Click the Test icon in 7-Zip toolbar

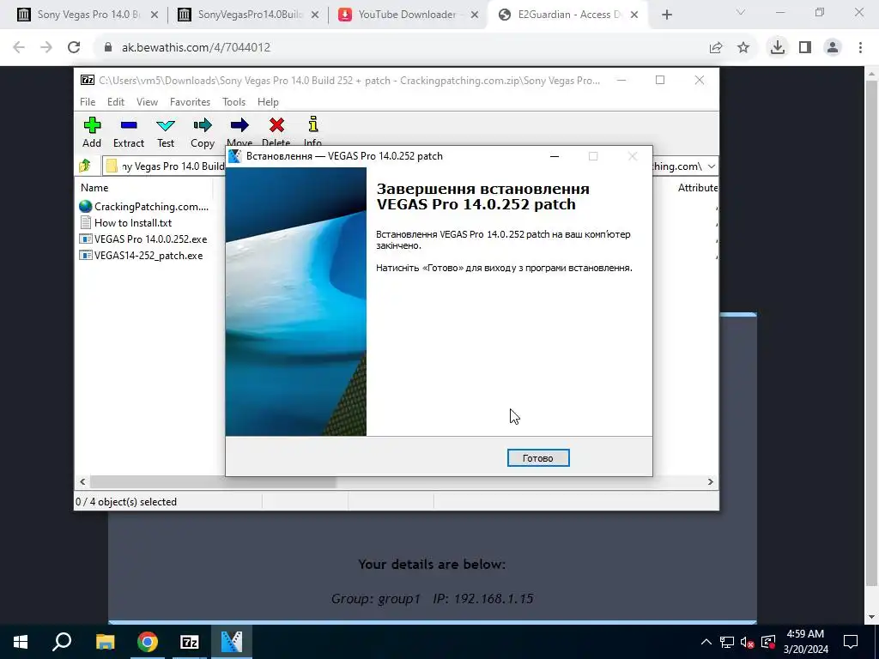166,125
